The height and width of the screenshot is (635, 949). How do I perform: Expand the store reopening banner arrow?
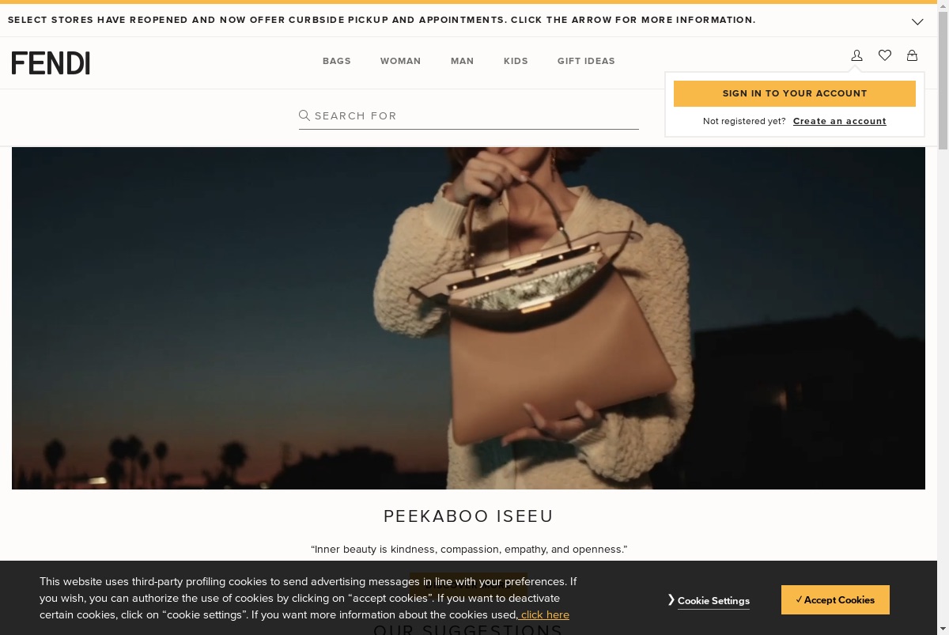click(x=917, y=21)
